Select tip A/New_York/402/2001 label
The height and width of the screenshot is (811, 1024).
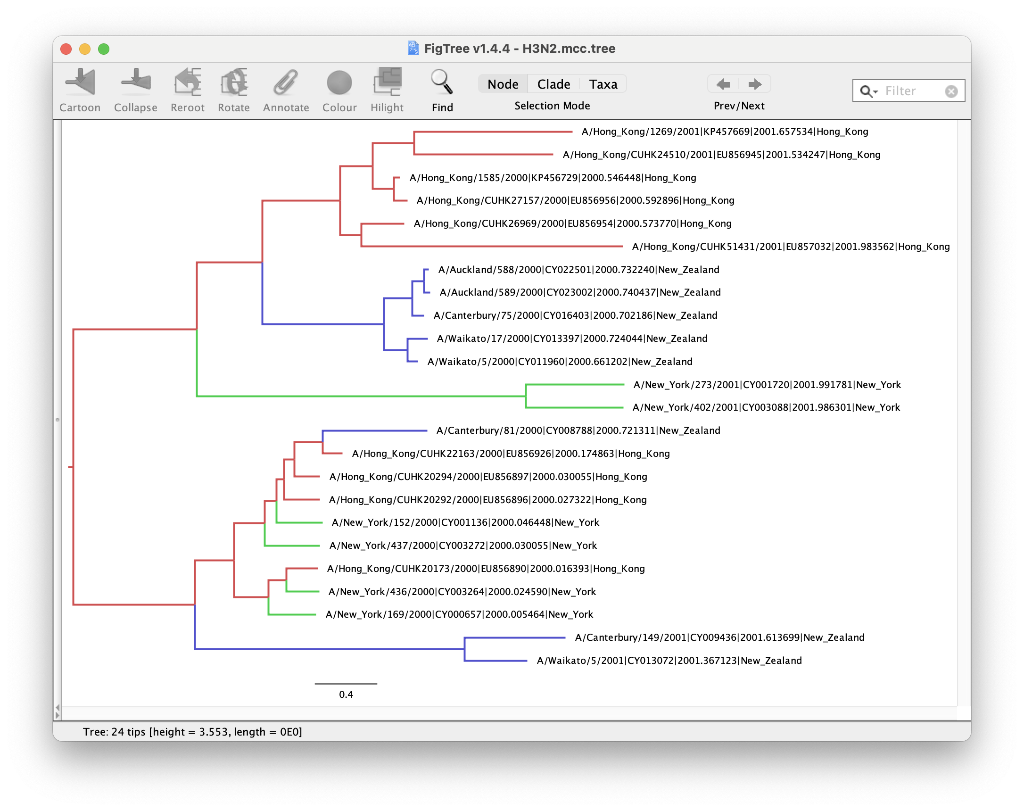(x=766, y=407)
